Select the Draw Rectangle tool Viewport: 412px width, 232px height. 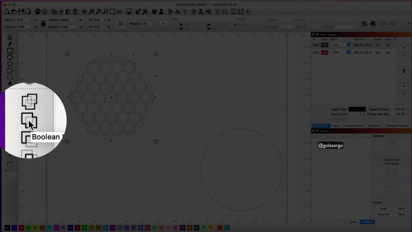[10, 51]
